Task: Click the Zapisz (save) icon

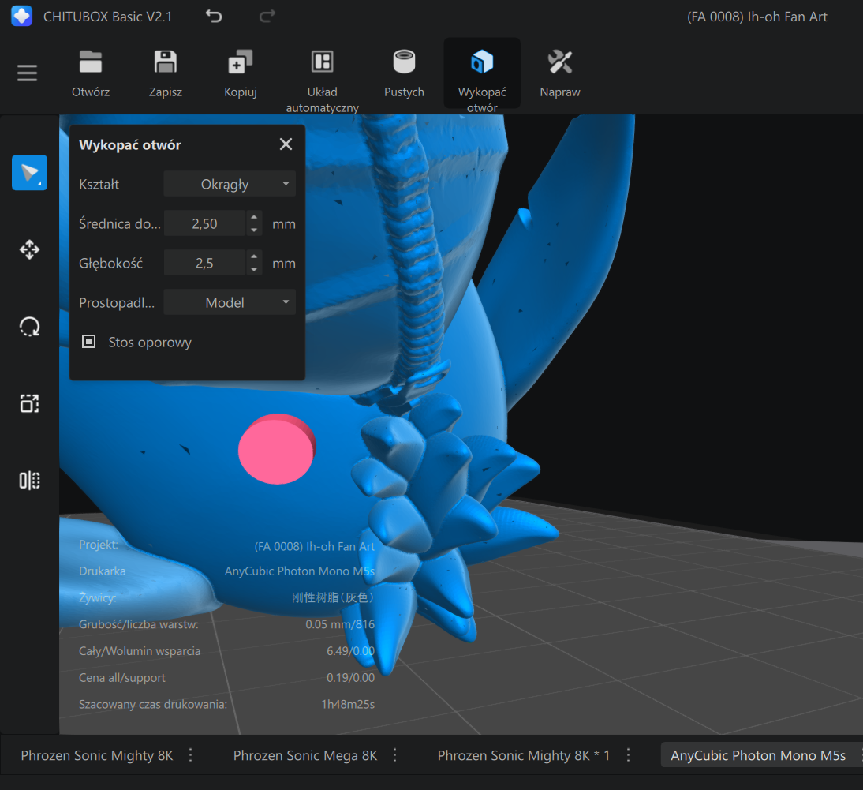Action: click(x=165, y=62)
